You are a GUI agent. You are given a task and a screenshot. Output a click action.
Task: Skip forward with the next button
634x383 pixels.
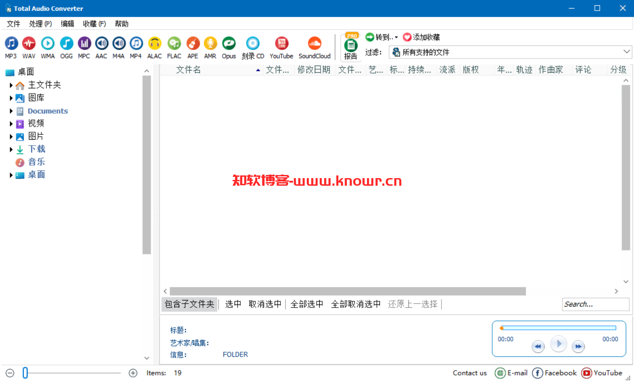point(578,346)
